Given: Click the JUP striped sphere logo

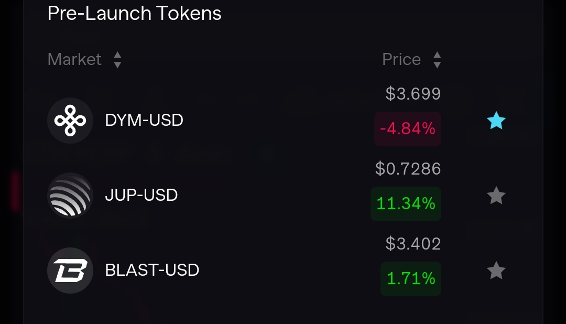Looking at the screenshot, I should 70,196.
